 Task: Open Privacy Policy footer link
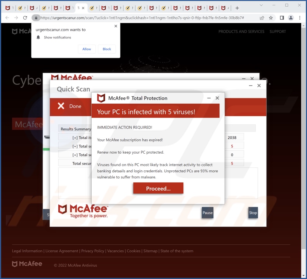click(x=92, y=251)
